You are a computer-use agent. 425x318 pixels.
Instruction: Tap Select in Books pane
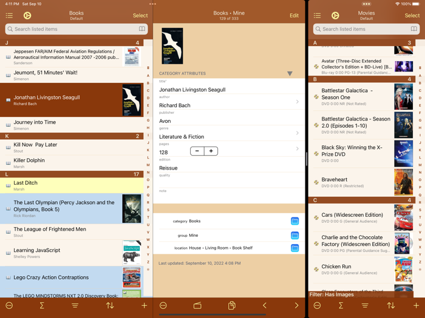tap(140, 16)
